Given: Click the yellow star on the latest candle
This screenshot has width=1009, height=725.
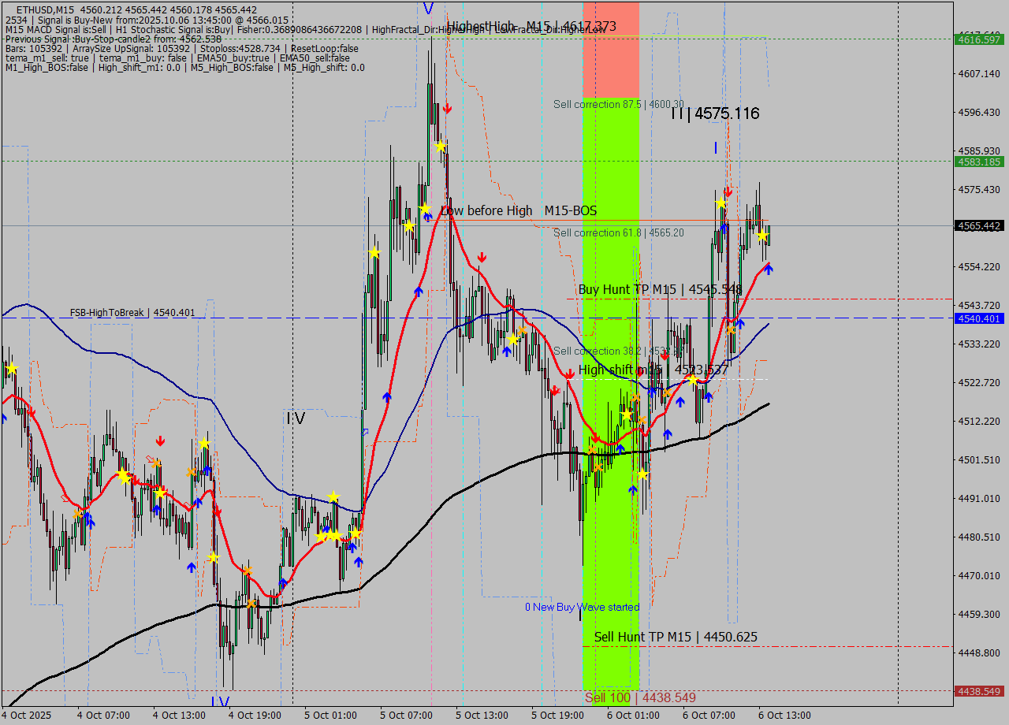Looking at the screenshot, I should coord(762,235).
